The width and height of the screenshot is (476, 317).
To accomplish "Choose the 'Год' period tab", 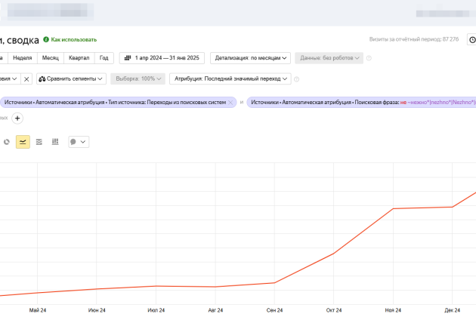I will click(x=104, y=58).
